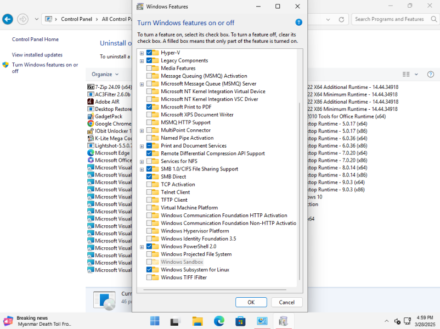The width and height of the screenshot is (440, 329).
Task: Open the view options dropdown arrow
Action: pyautogui.click(x=416, y=75)
